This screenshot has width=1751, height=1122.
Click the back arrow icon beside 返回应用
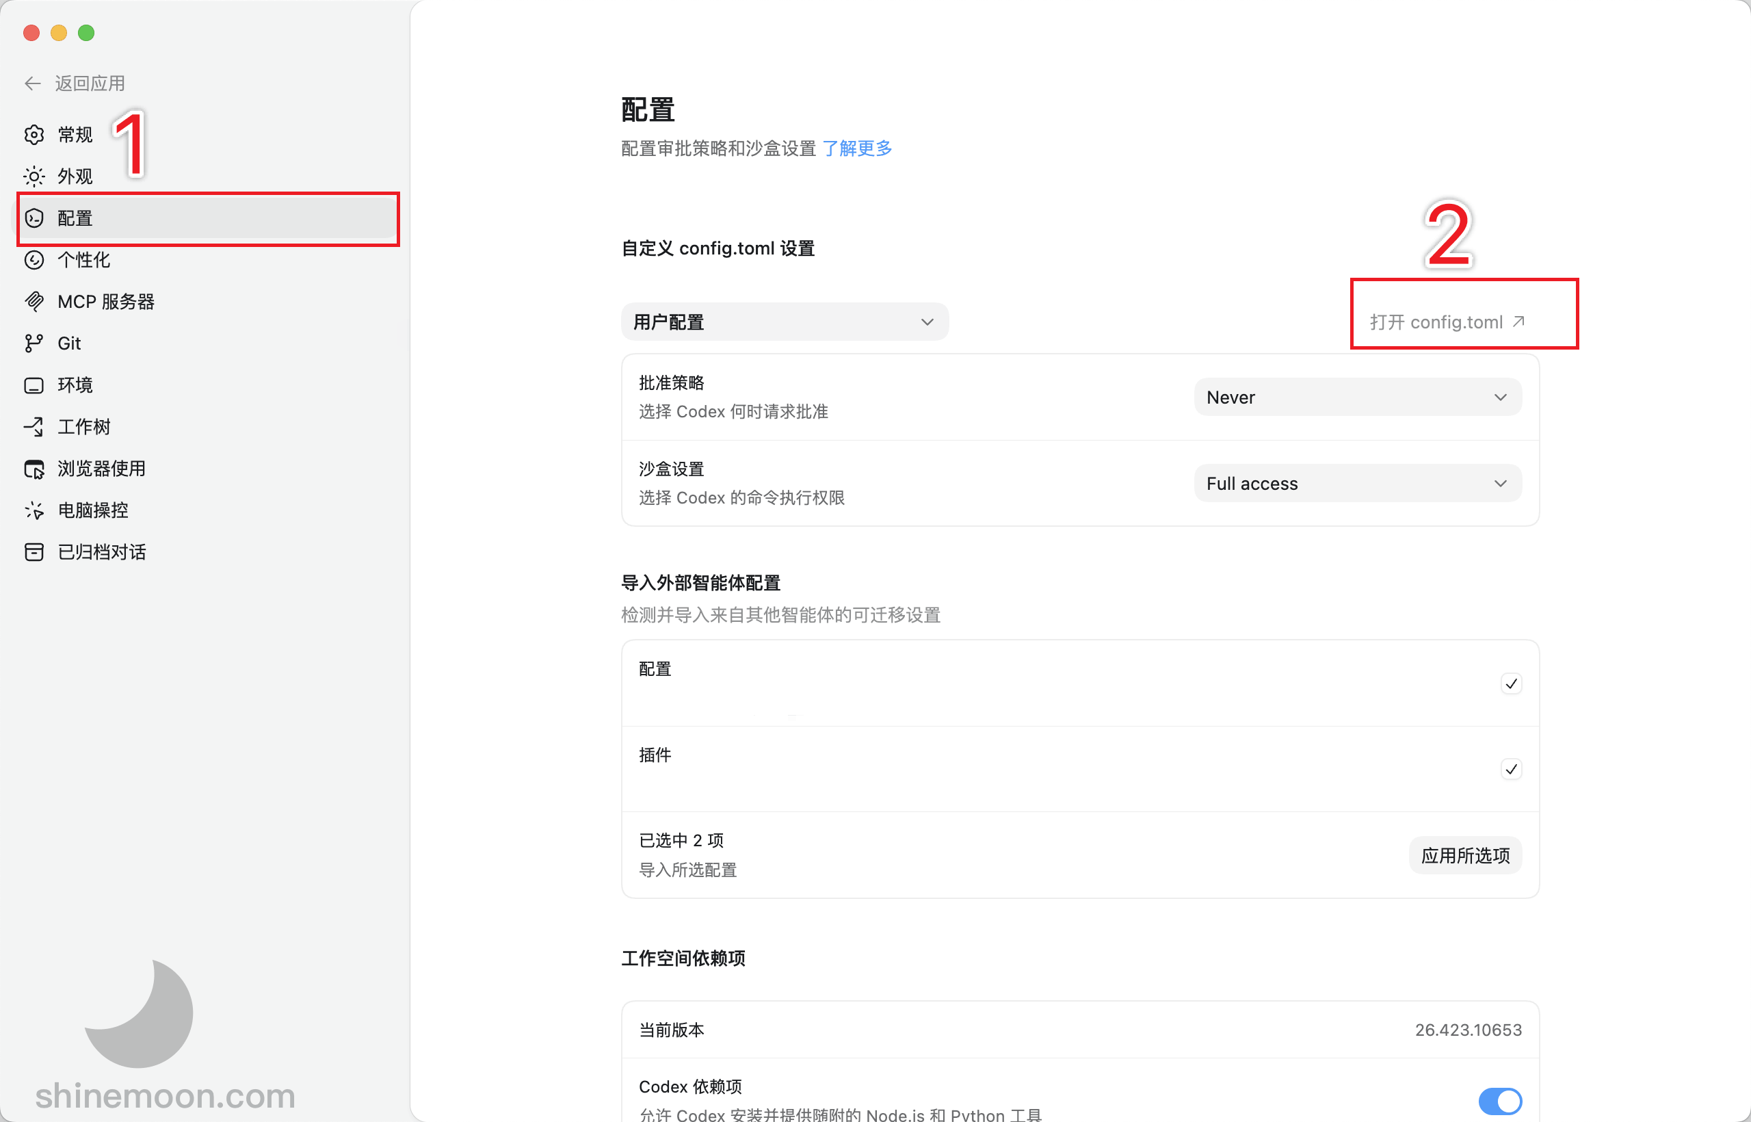[x=33, y=83]
